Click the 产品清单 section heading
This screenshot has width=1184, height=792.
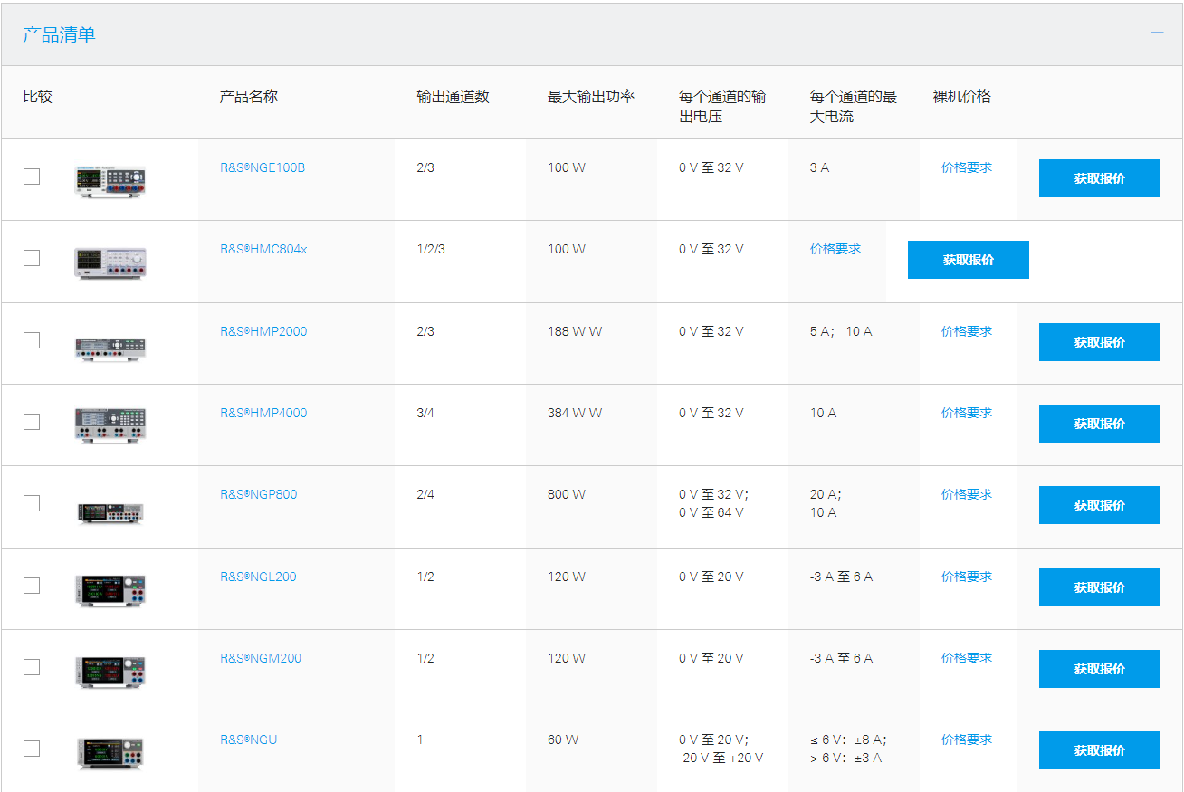[59, 34]
